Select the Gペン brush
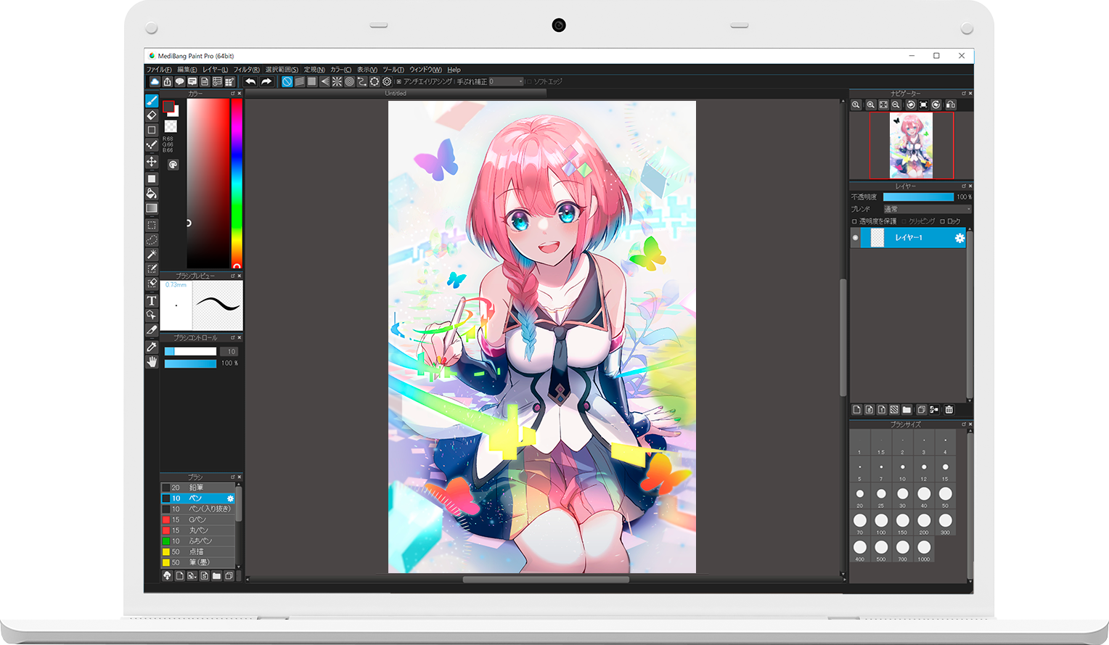 pos(197,519)
